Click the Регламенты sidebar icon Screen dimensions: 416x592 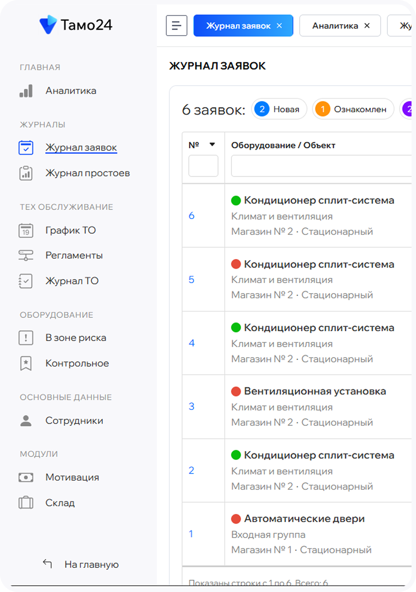26,255
